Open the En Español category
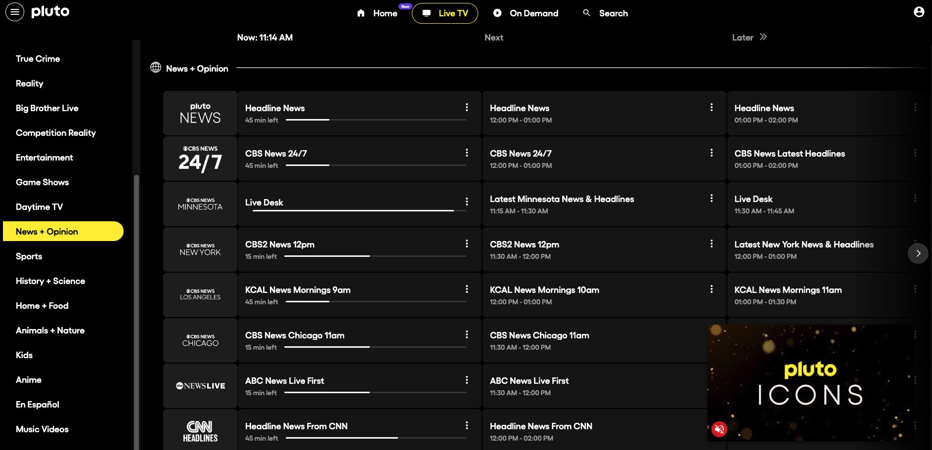 click(37, 404)
